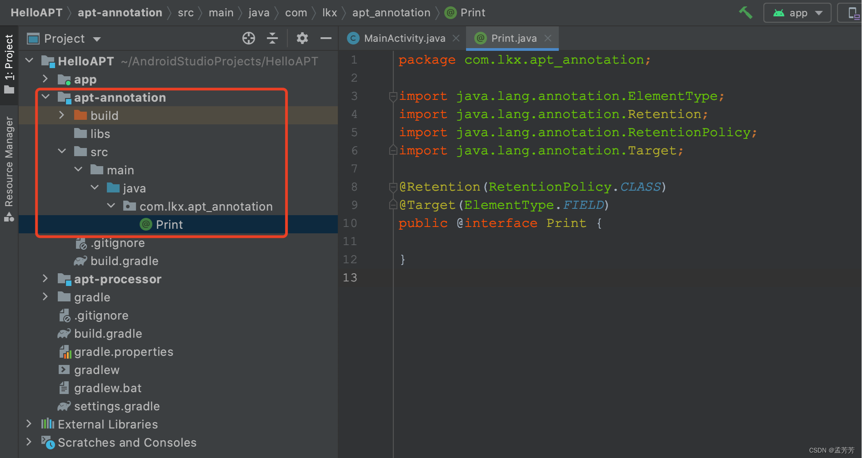Screen dimensions: 862x458
Task: Click apt_annotation in the breadcrumb bar
Action: [391, 13]
